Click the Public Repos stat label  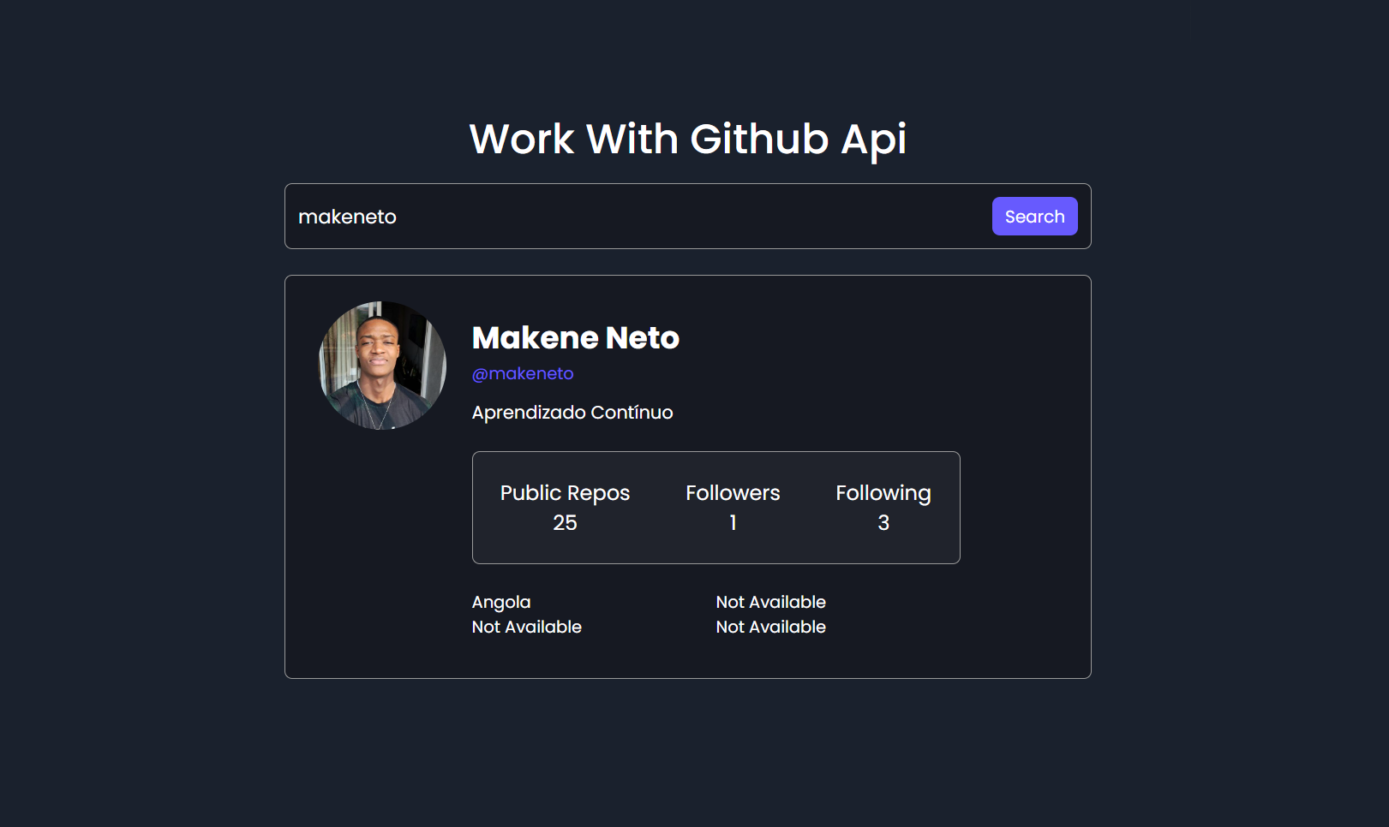pos(565,492)
